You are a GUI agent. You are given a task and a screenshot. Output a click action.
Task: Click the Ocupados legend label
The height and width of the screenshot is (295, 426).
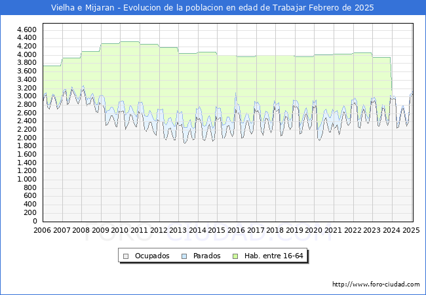pos(152,256)
